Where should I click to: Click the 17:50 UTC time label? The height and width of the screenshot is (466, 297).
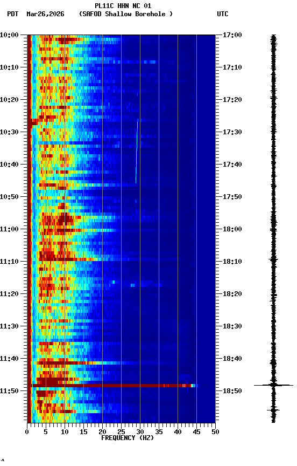tap(232, 197)
